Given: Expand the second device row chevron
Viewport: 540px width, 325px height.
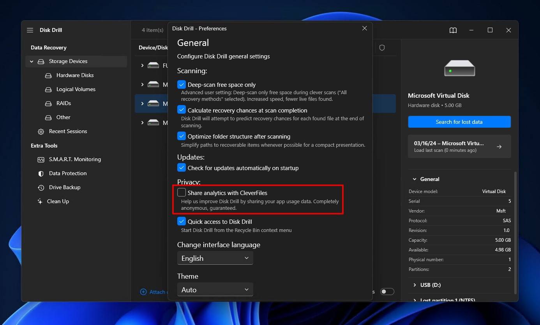Looking at the screenshot, I should pos(142,84).
